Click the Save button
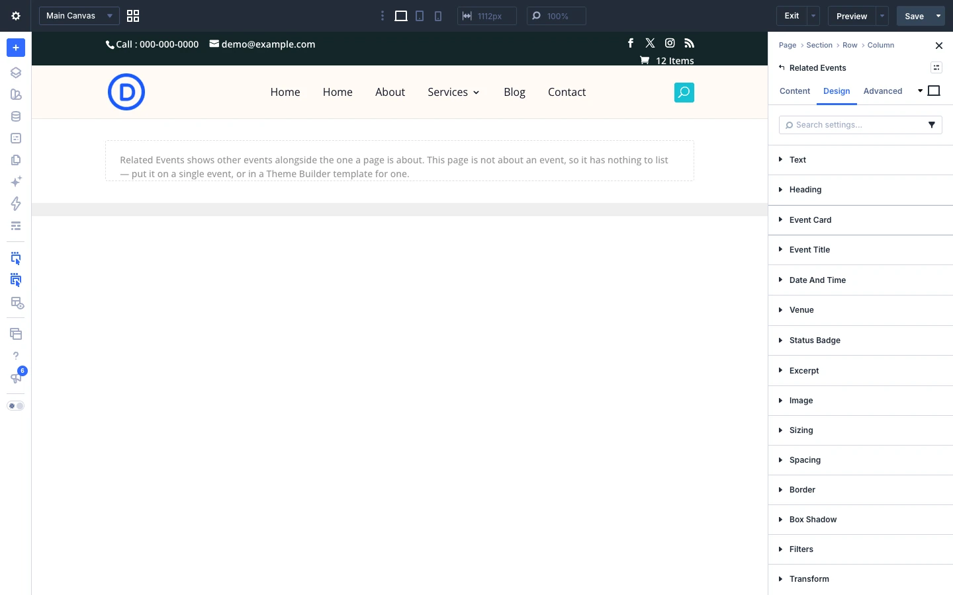The height and width of the screenshot is (595, 953). pos(915,16)
